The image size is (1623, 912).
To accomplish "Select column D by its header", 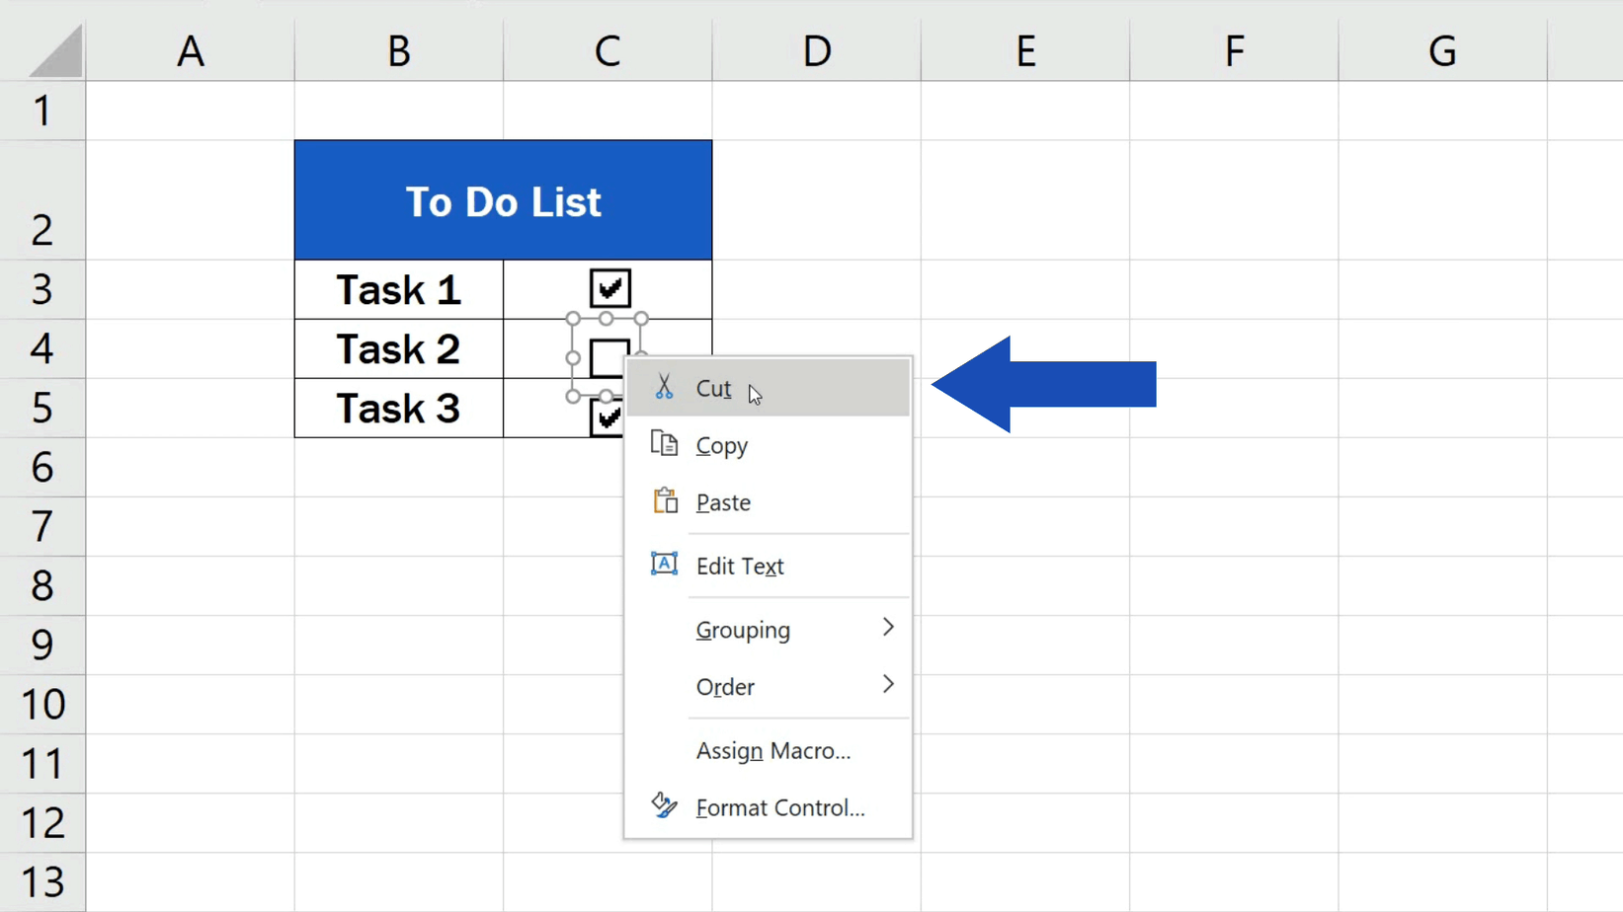I will coord(817,49).
